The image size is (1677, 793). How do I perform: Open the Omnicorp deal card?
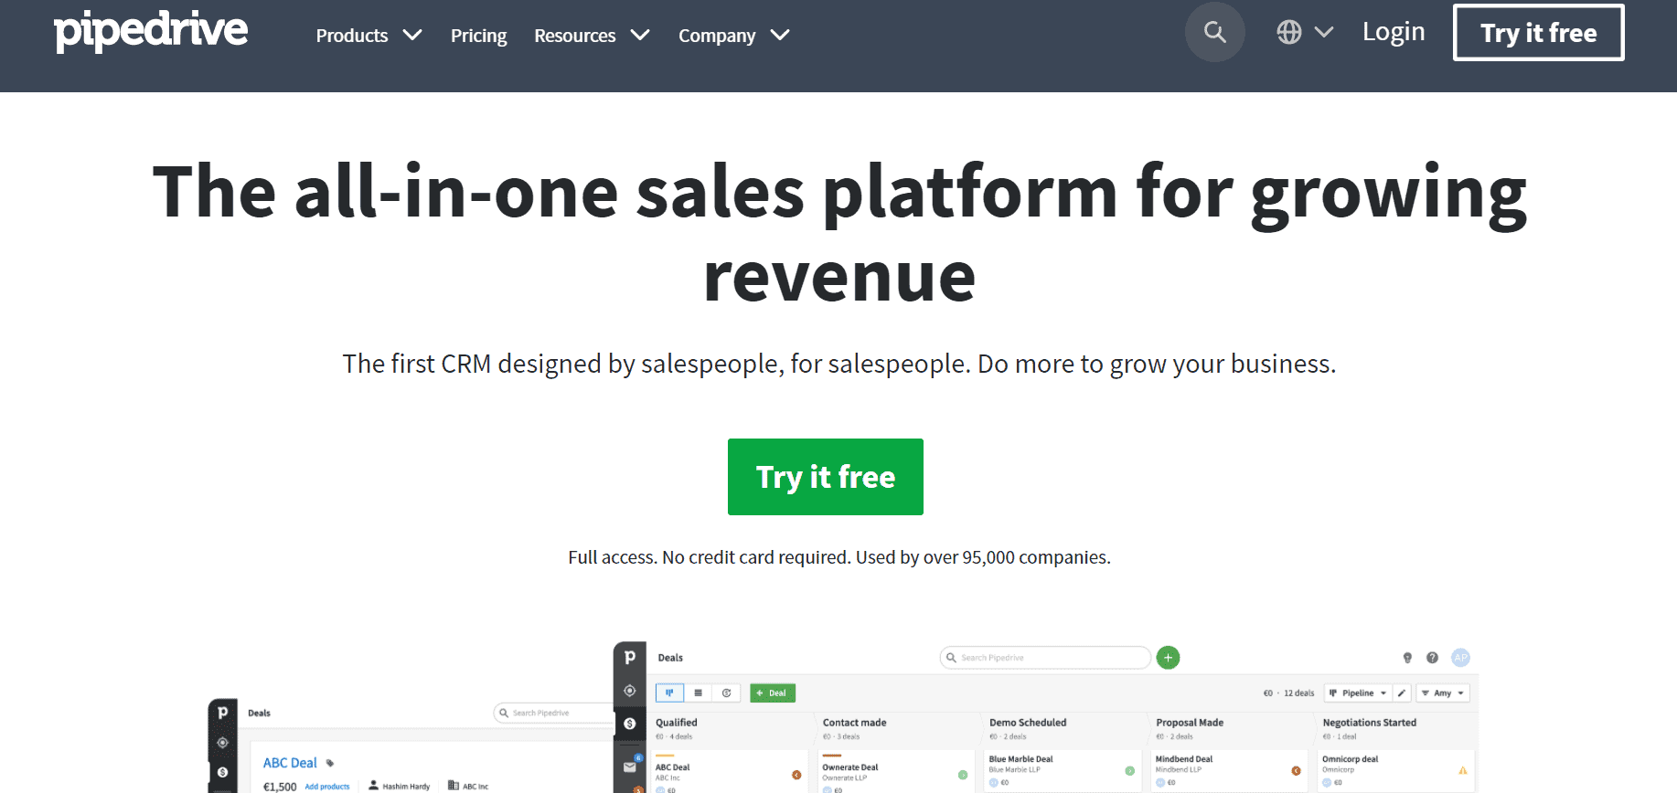[1395, 771]
